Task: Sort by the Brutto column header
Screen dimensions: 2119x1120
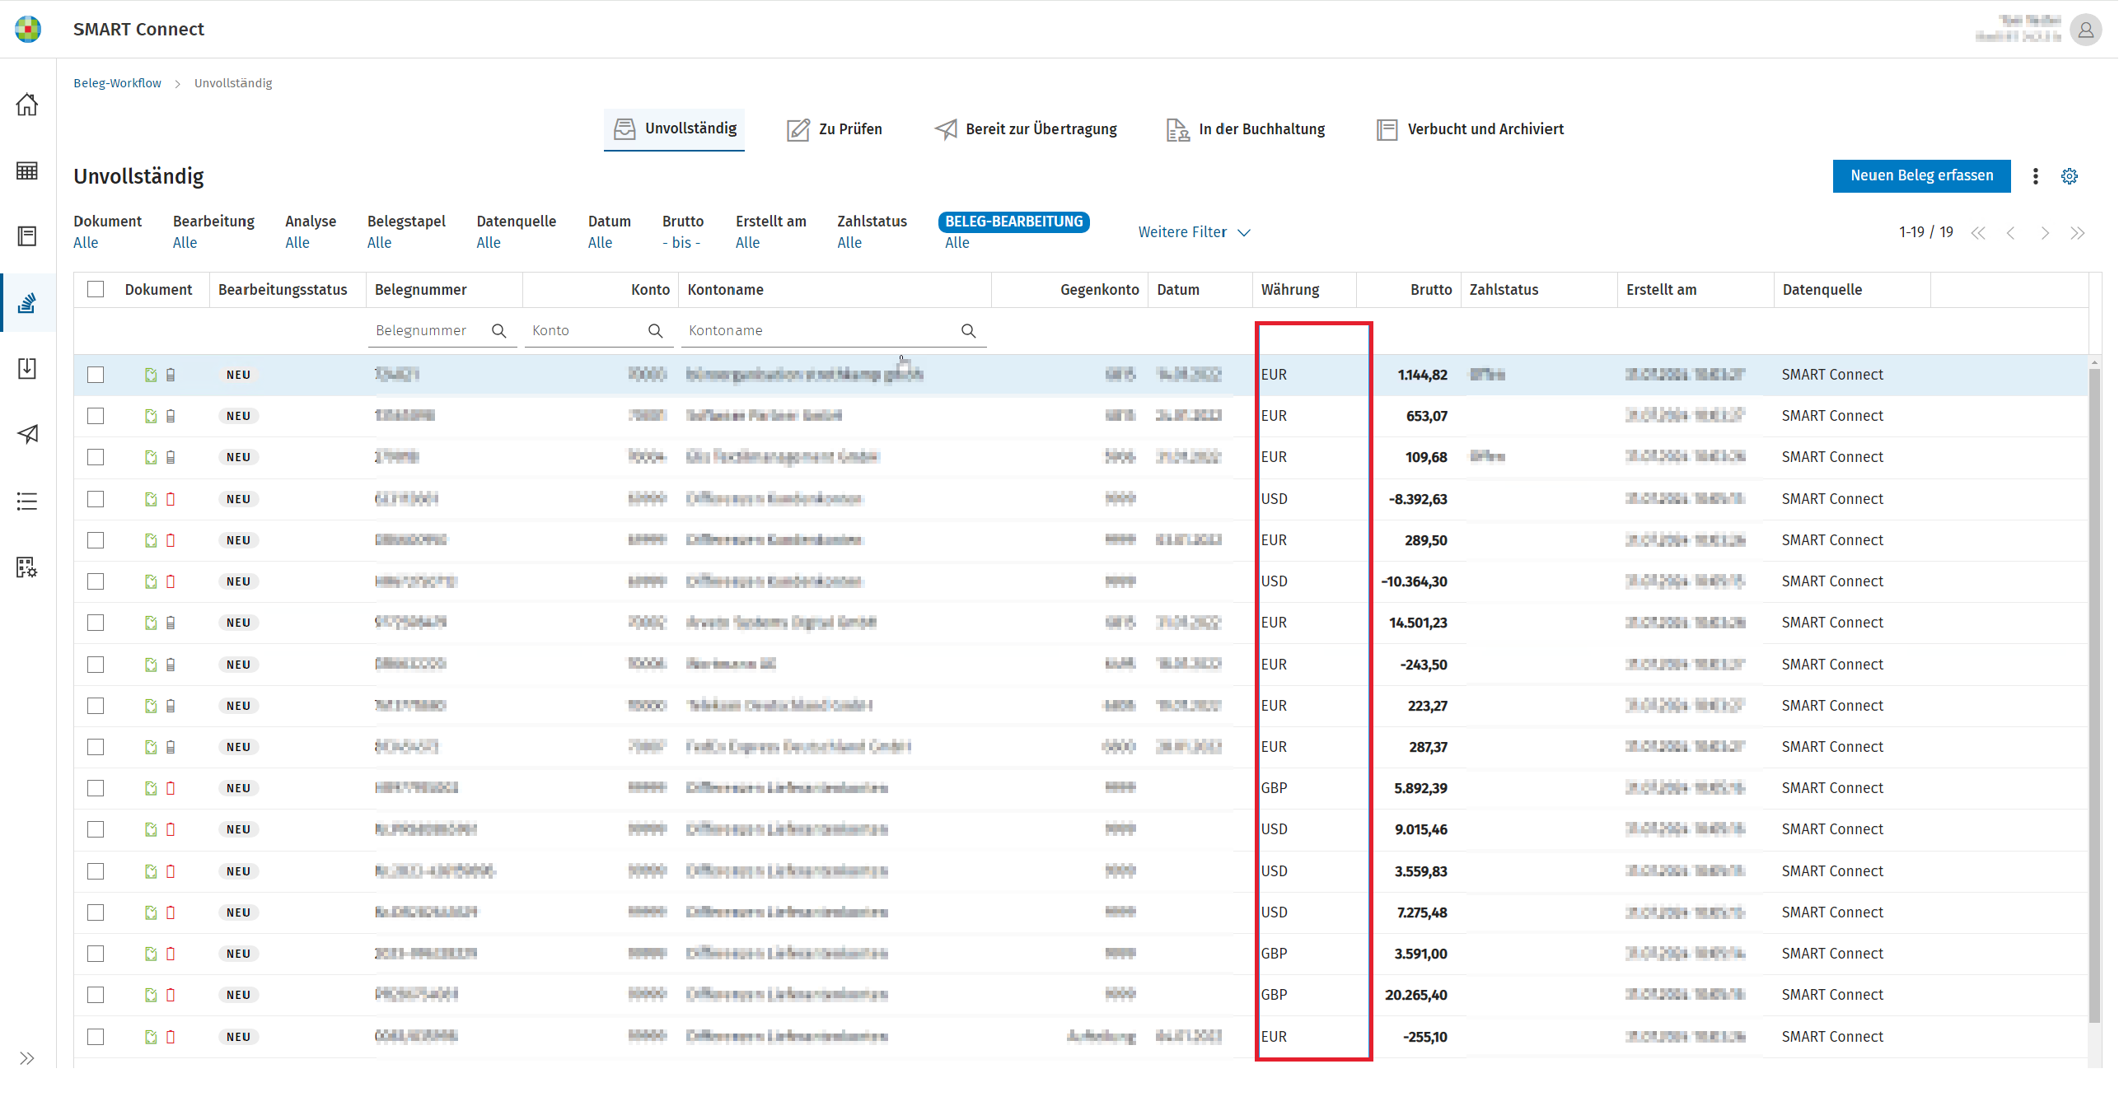Action: [1430, 289]
